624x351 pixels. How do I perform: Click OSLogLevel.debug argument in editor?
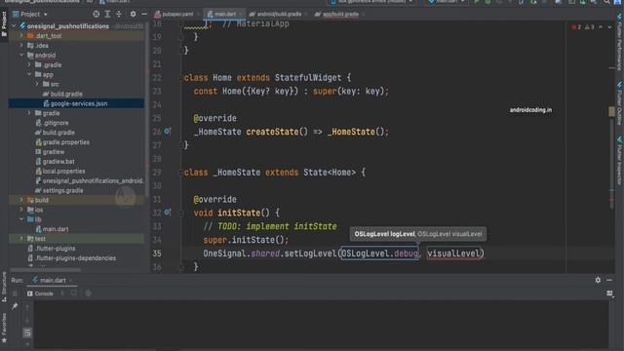coord(379,253)
